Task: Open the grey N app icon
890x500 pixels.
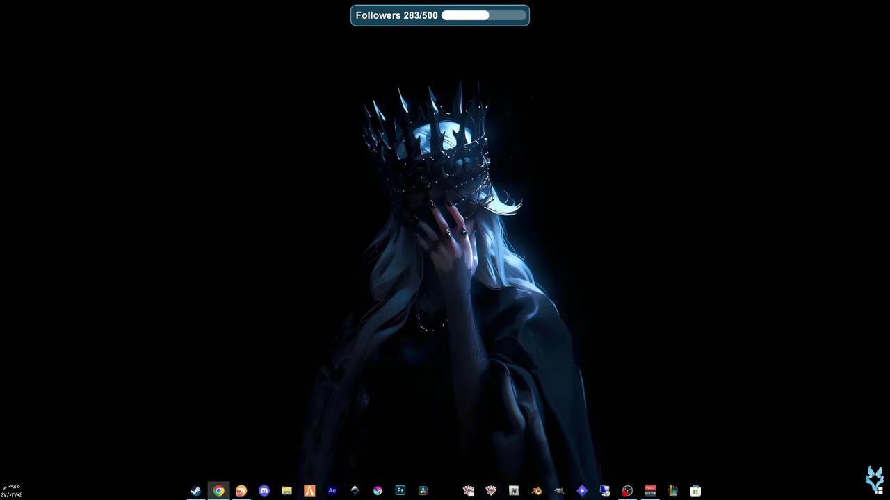Action: pyautogui.click(x=514, y=491)
